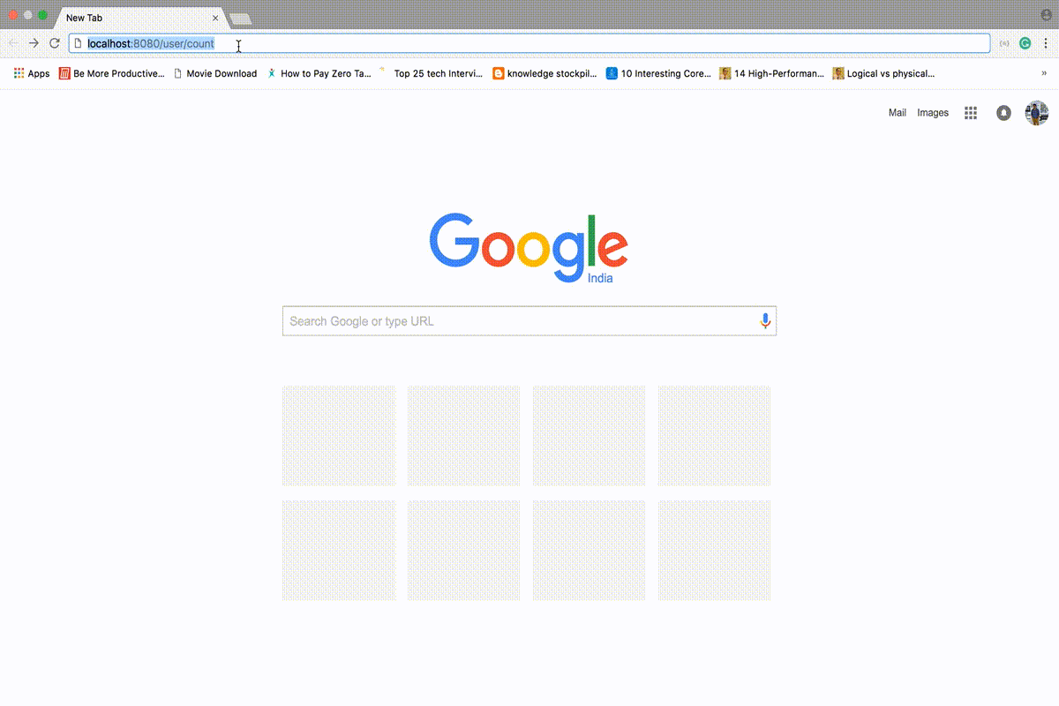This screenshot has height=706, width=1059.
Task: Open the "10 Interesting Core..." bookmark
Action: click(658, 73)
